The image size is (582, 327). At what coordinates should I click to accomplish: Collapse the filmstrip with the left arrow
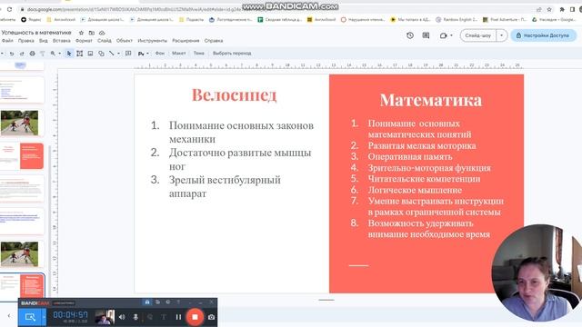[x=9, y=316]
